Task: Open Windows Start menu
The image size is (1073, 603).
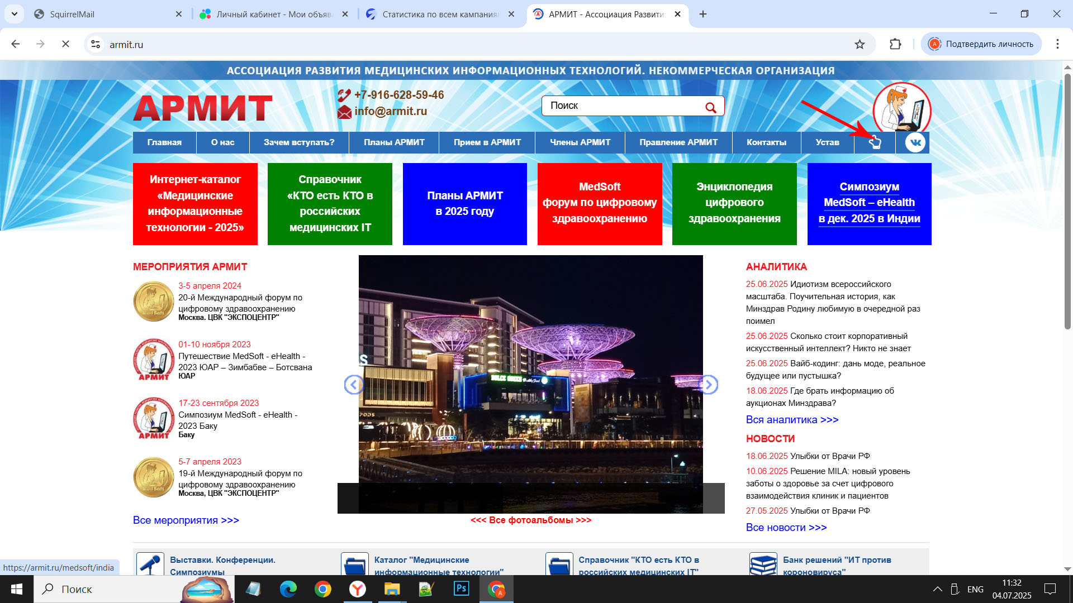Action: [x=17, y=589]
